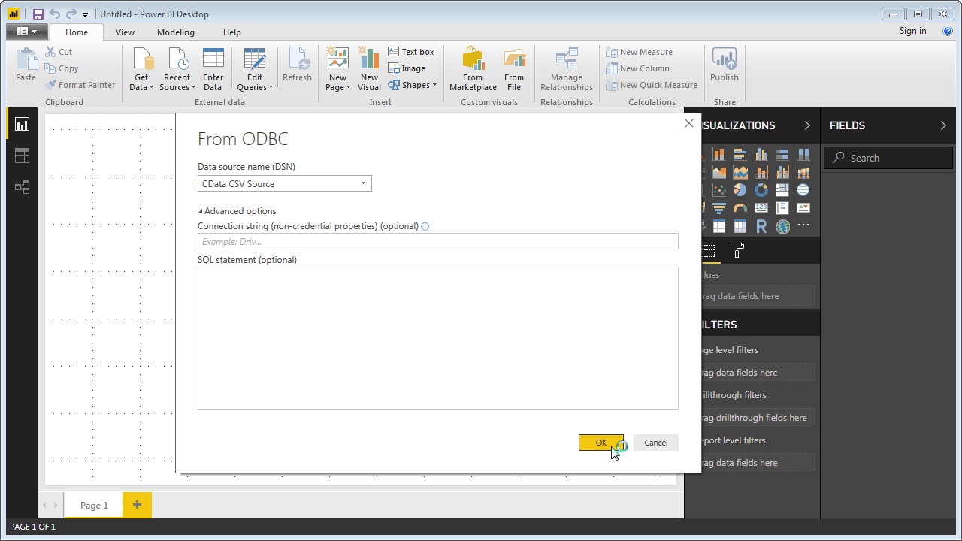Viewport: 962px width, 541px height.
Task: Save the report using the floppy disk icon
Action: [38, 14]
